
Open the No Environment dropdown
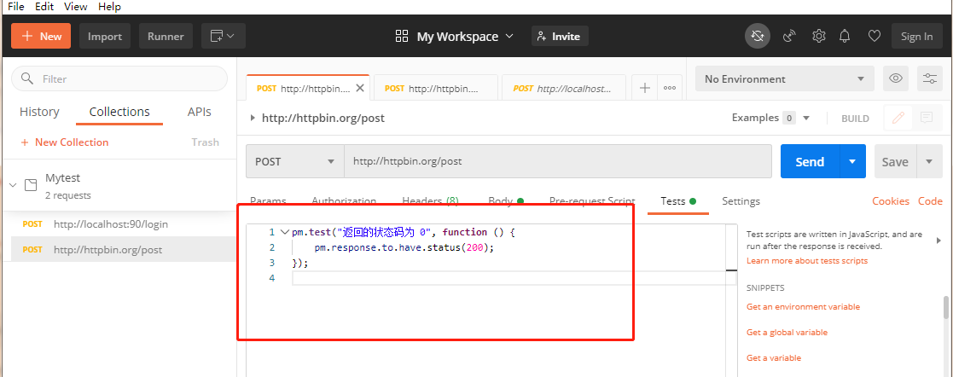[785, 78]
